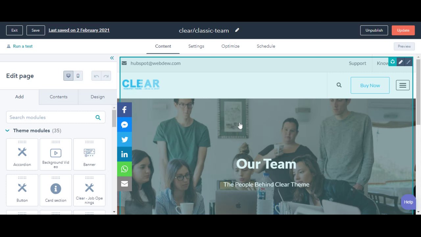Click the search icon in site header
Screen dimensions: 421x237
(339, 85)
